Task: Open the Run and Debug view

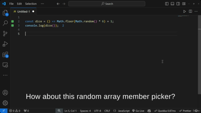Action: tap(5, 44)
